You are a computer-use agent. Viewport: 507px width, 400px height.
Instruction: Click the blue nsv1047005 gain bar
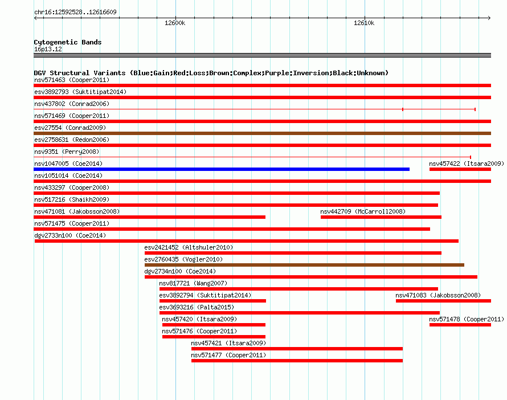point(222,169)
